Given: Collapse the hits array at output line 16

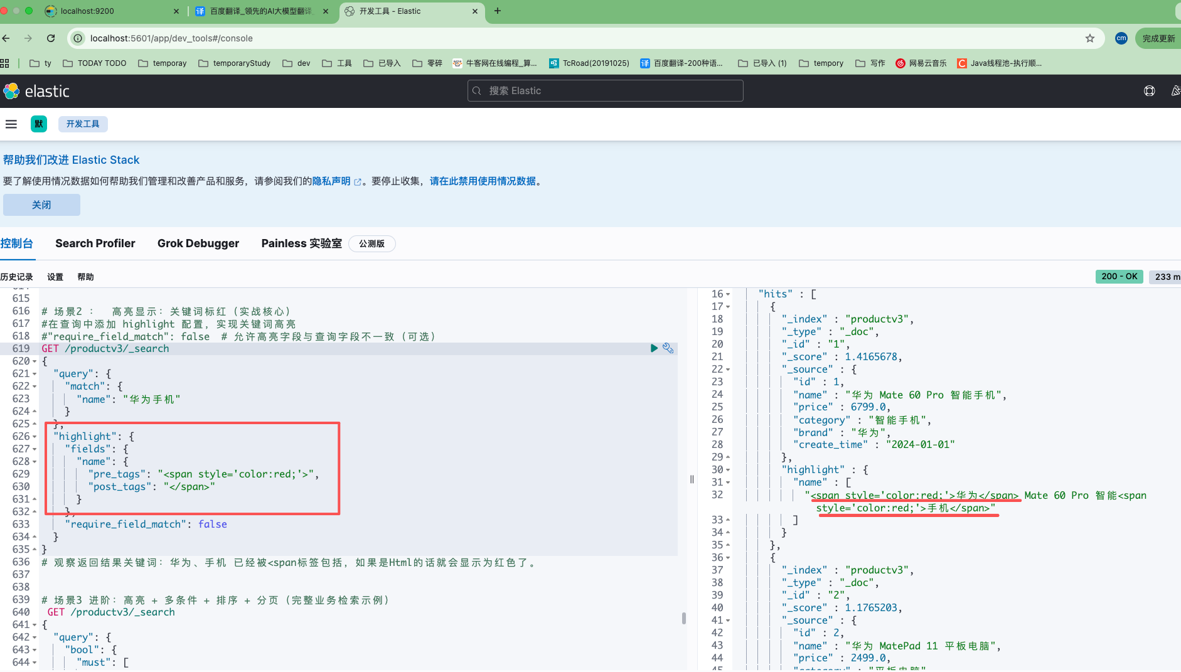Looking at the screenshot, I should pyautogui.click(x=728, y=294).
